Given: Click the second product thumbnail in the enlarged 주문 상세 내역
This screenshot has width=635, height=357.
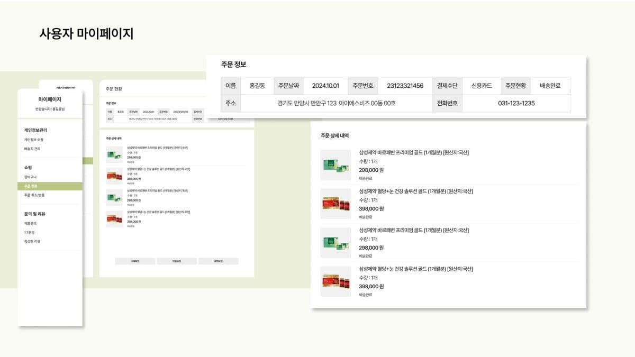Looking at the screenshot, I should (x=336, y=204).
